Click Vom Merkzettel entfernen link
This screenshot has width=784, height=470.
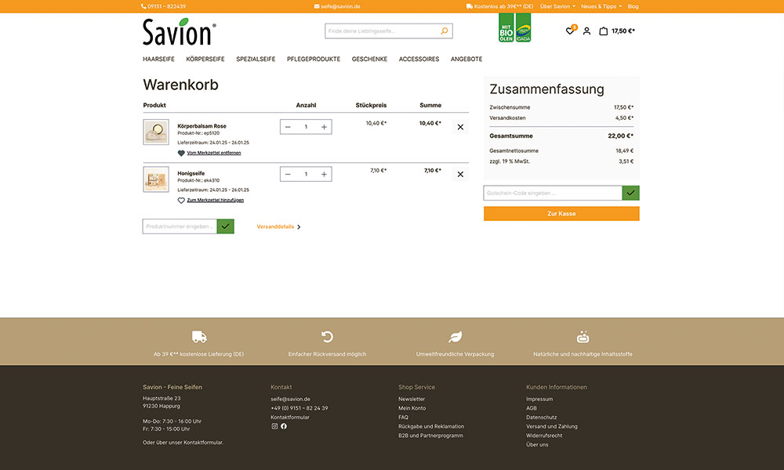(213, 153)
